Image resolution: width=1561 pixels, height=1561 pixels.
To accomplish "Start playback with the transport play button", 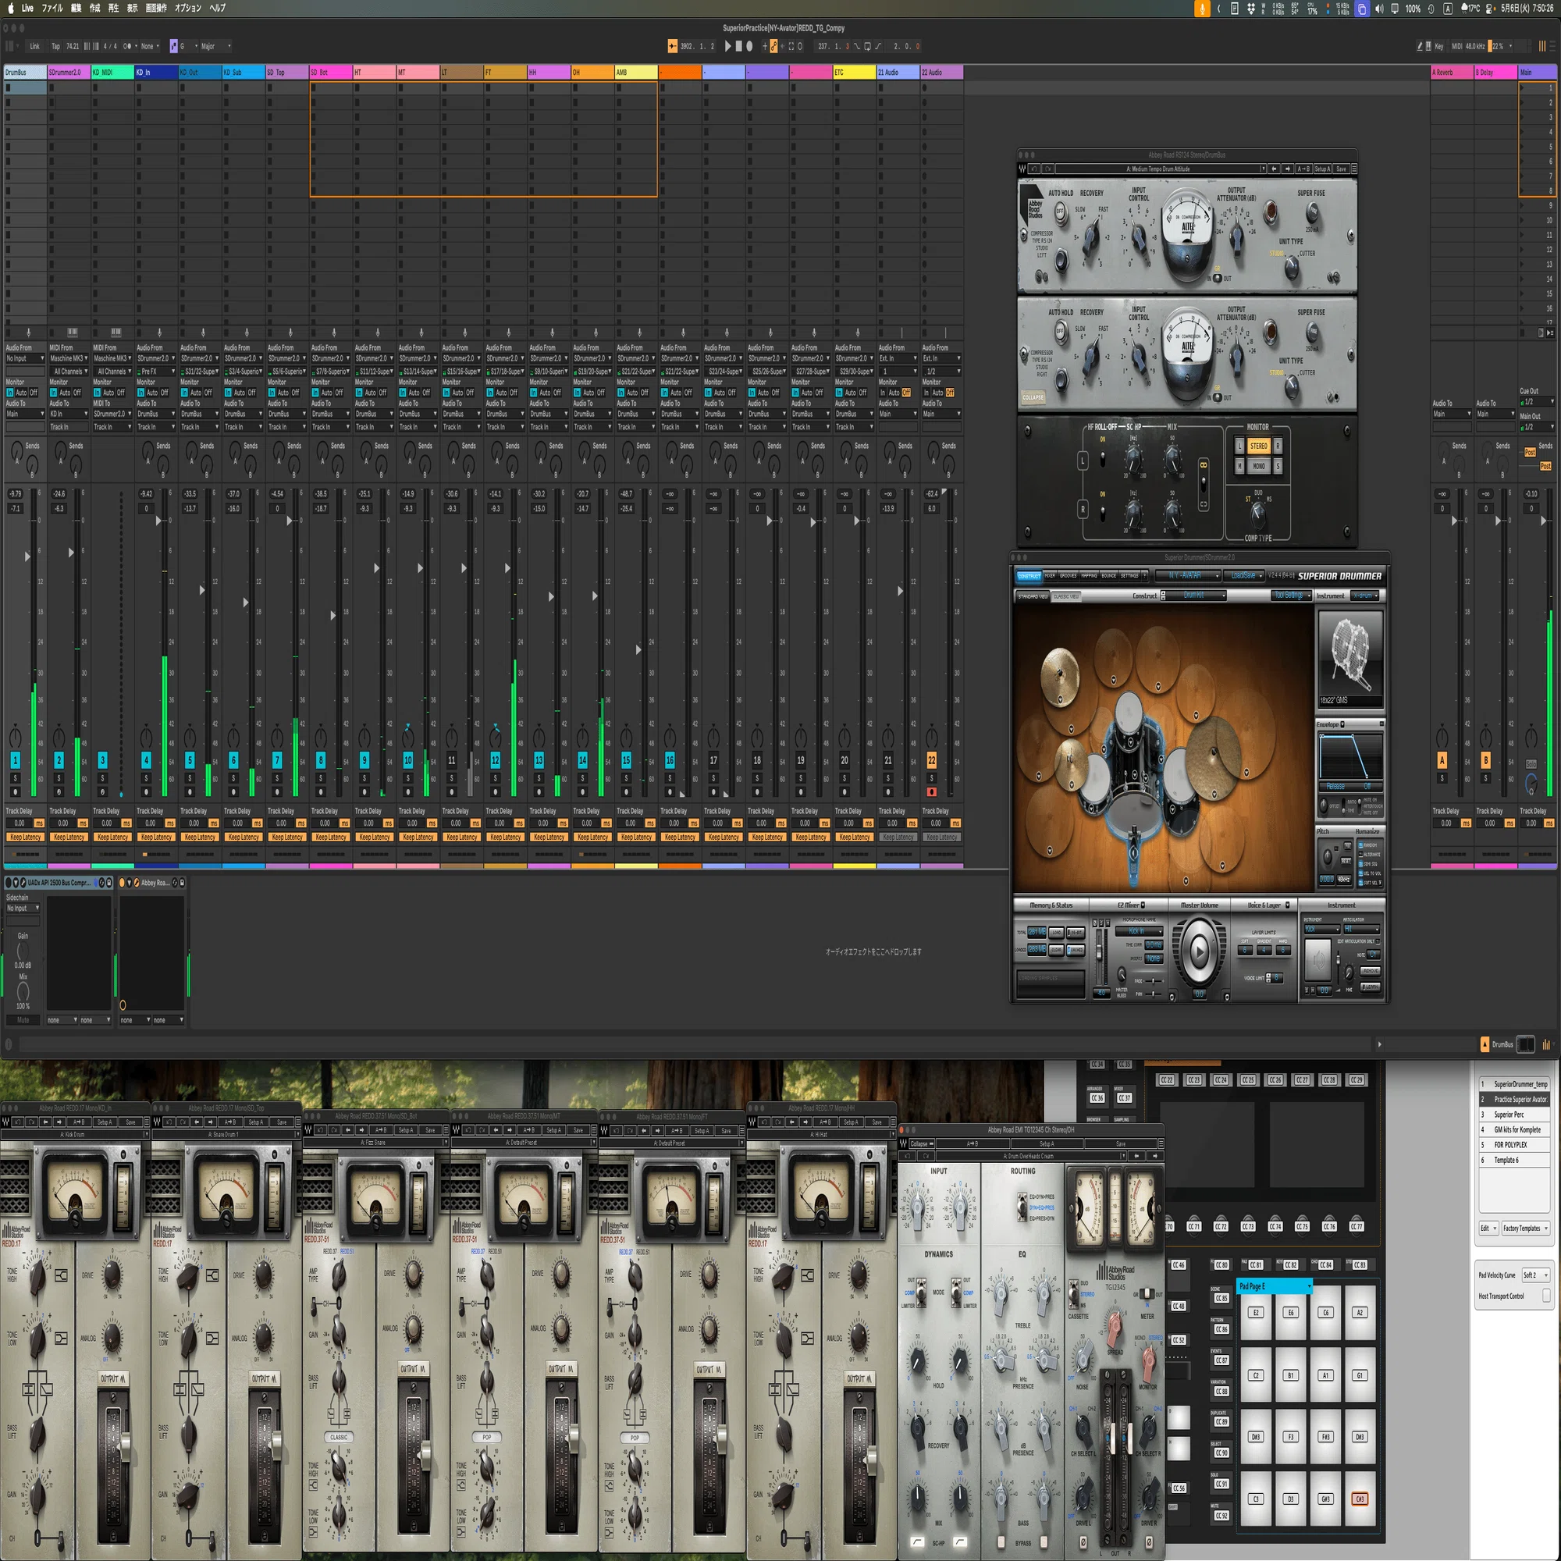I will tap(727, 46).
